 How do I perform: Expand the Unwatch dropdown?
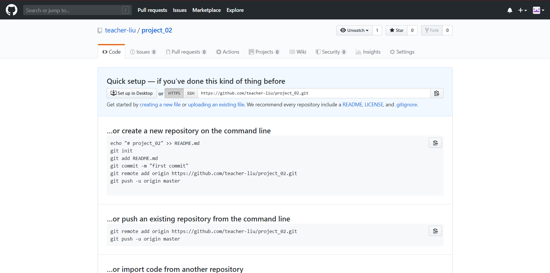354,30
